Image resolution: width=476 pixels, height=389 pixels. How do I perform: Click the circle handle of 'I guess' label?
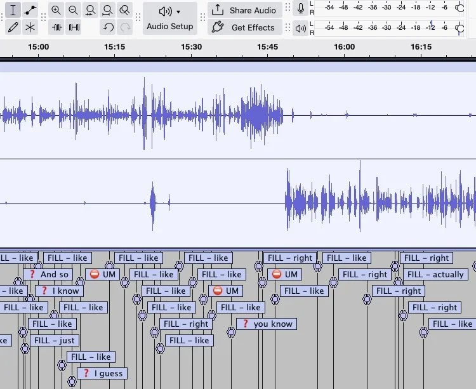click(72, 381)
